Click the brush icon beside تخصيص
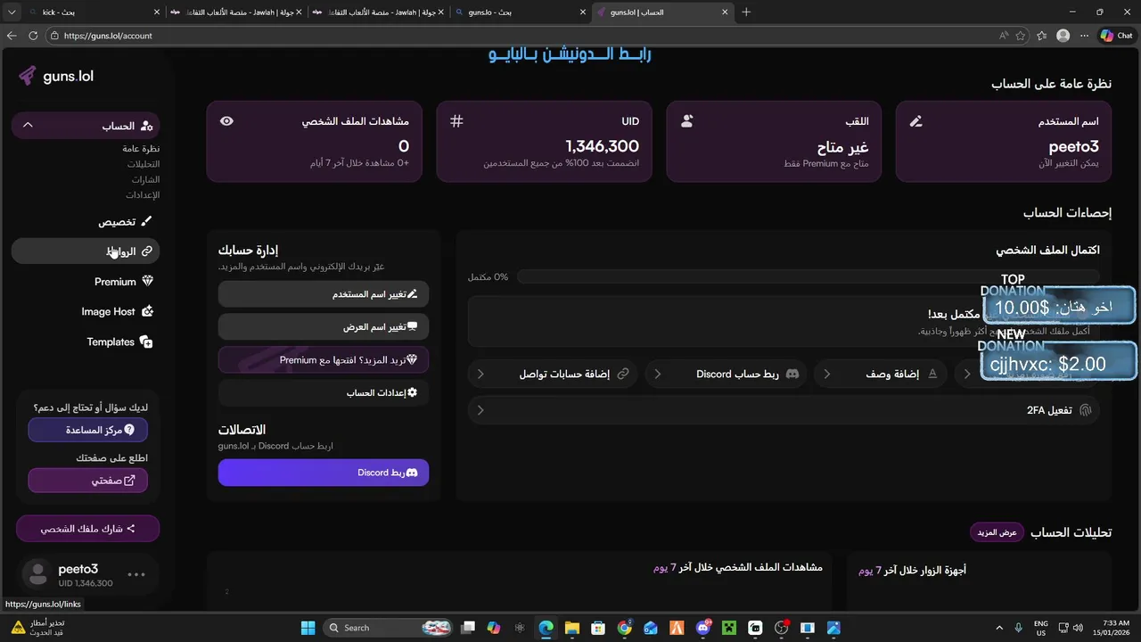Screen dimensions: 1141x642 [147, 221]
